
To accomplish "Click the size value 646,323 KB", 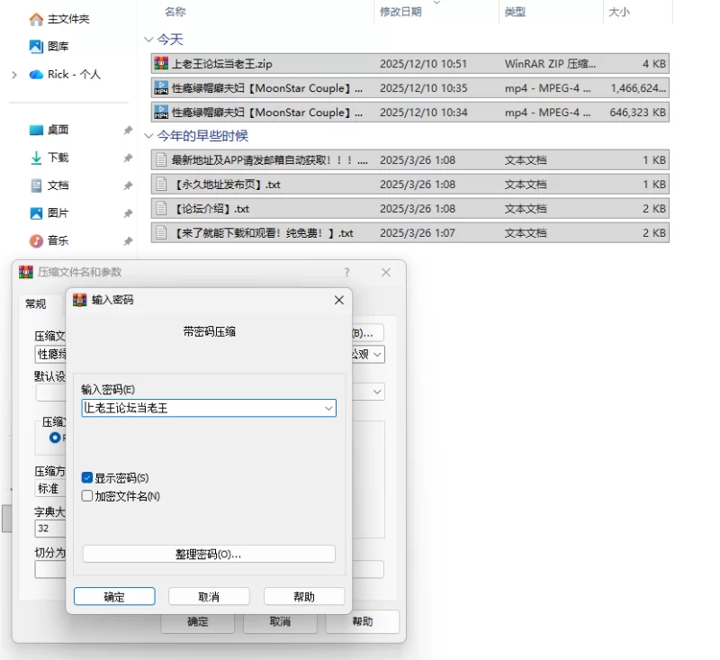I will (637, 113).
